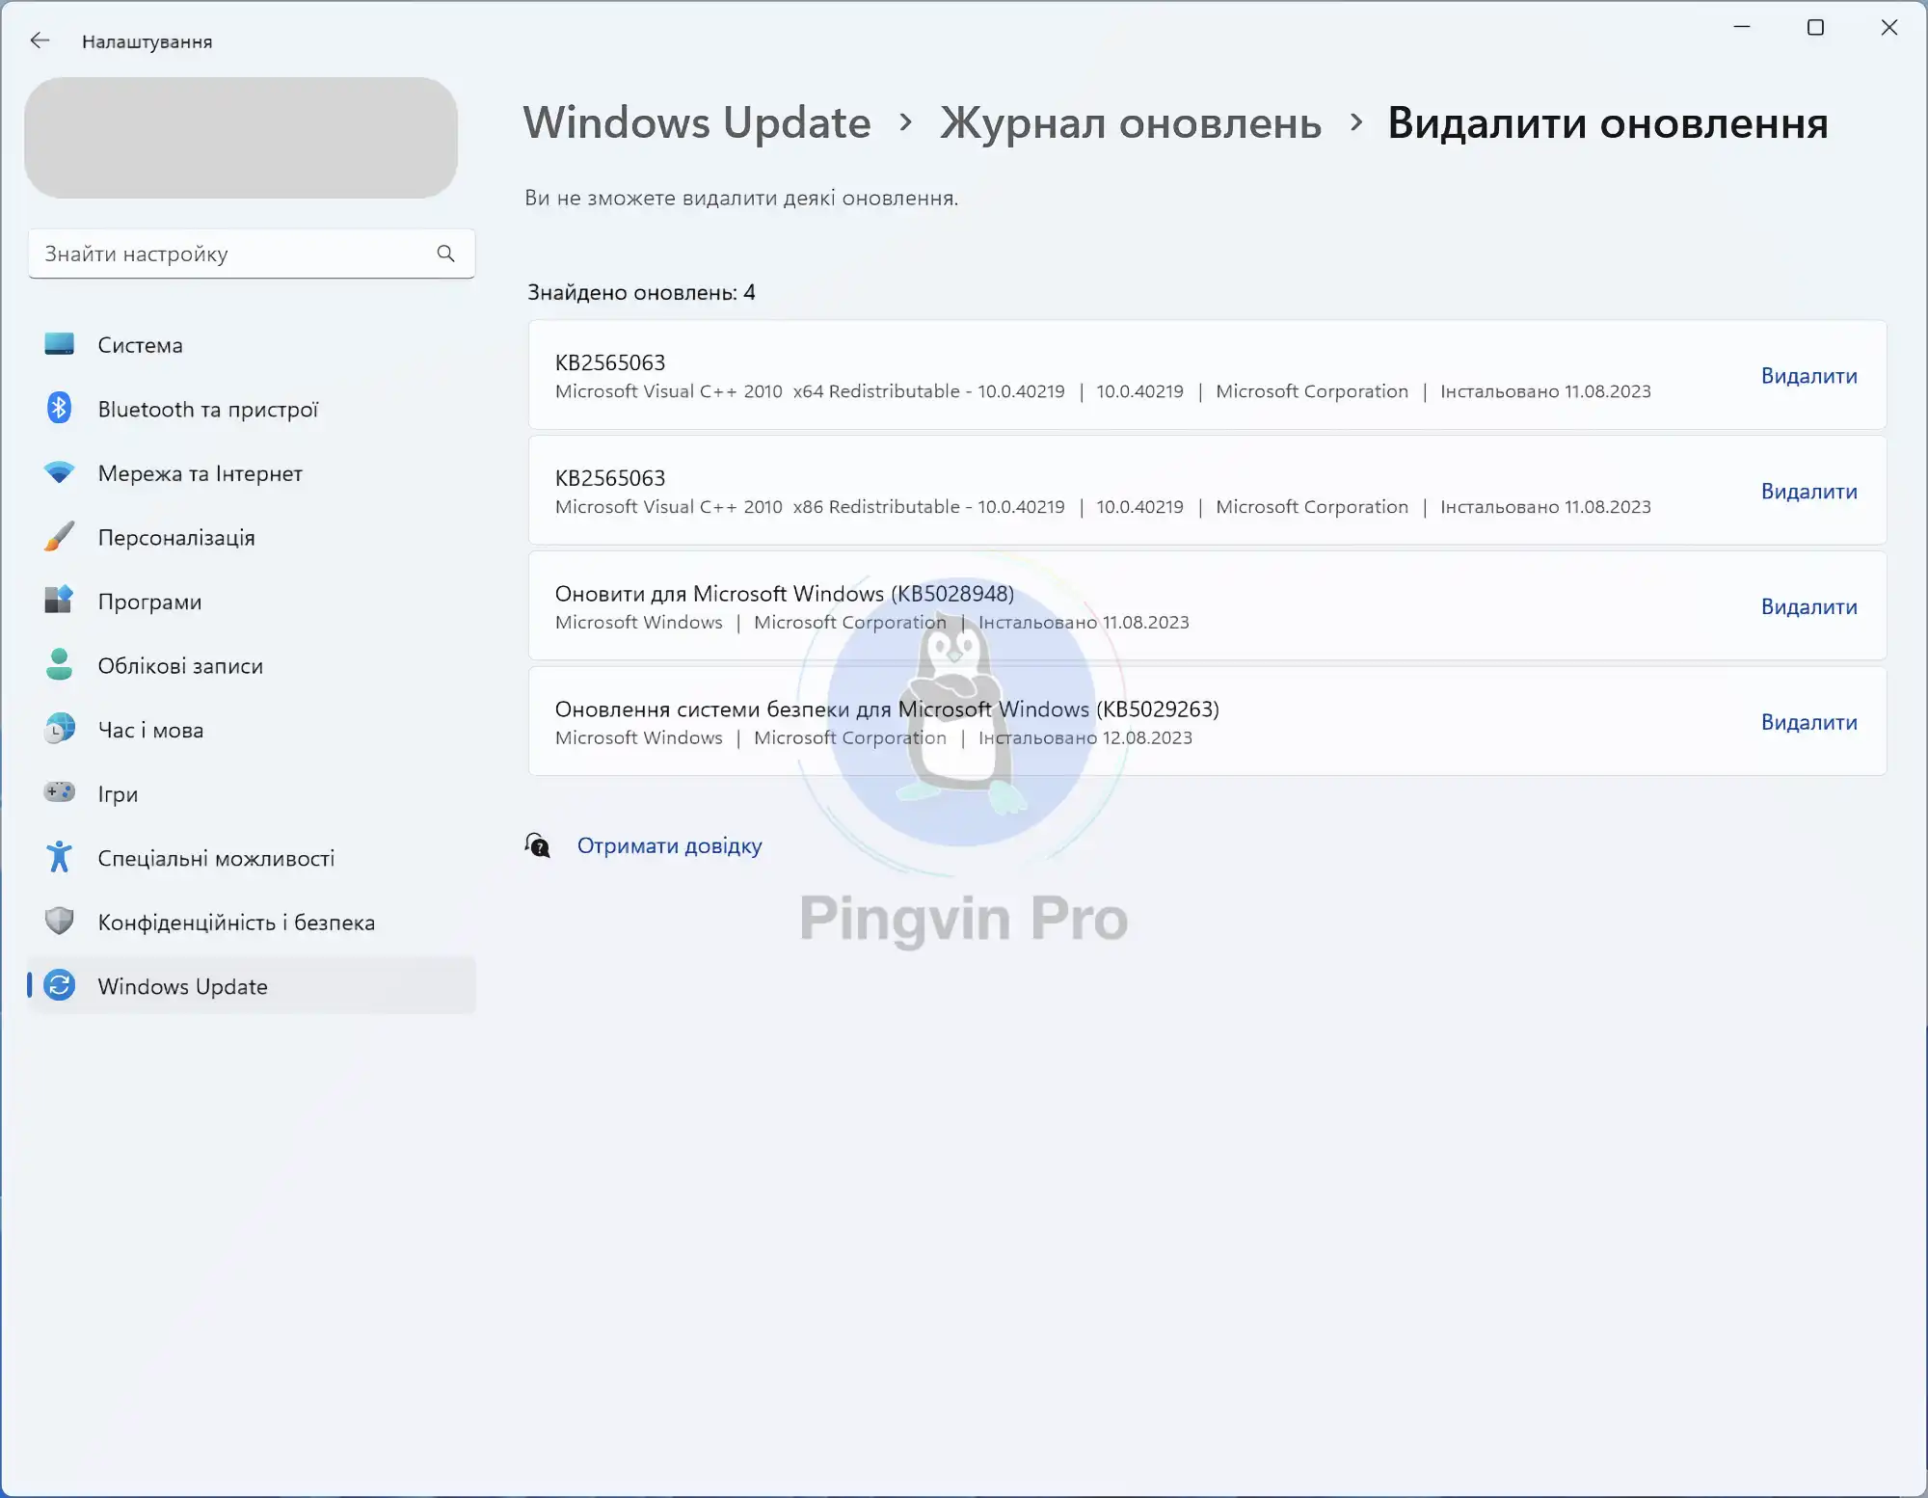Click the Система monitor icon

60,344
